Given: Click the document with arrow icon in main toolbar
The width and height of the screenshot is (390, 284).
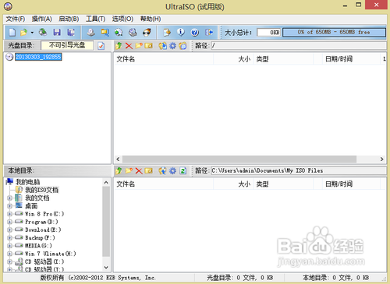Looking at the screenshot, I should (167, 33).
